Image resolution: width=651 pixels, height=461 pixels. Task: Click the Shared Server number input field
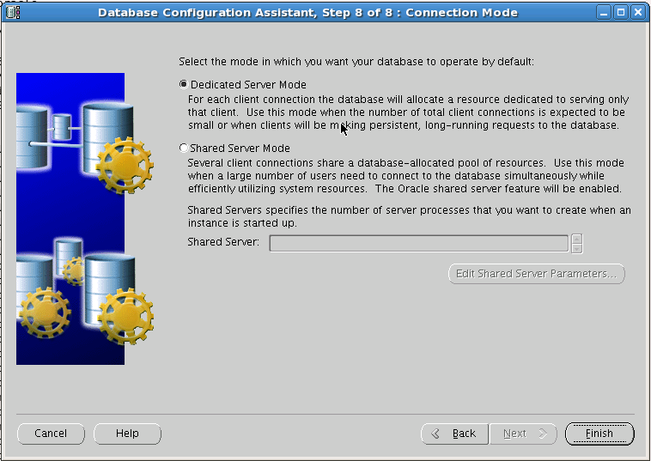point(418,243)
